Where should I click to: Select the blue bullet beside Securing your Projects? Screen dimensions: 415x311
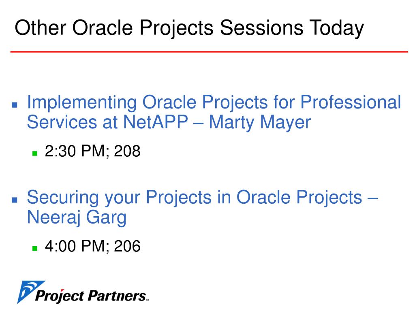pos(15,200)
